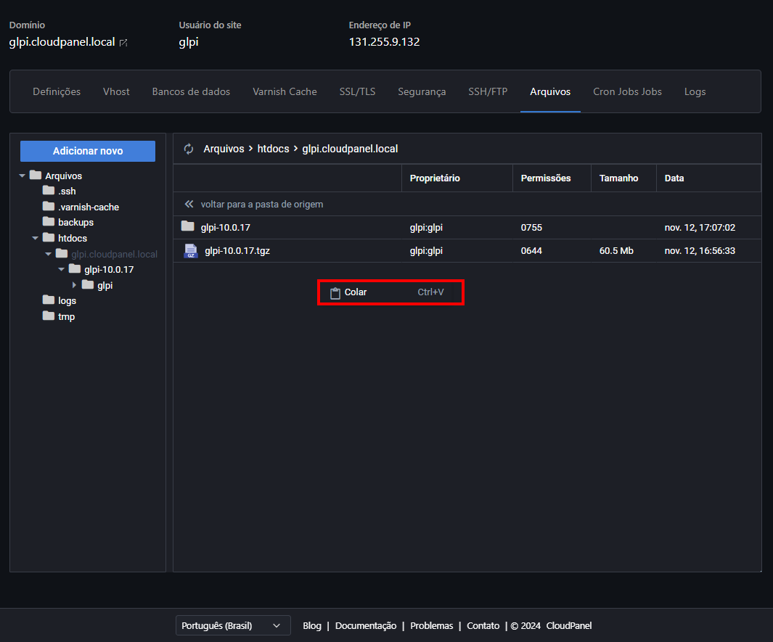Open the Bancos de dados tab

(191, 91)
